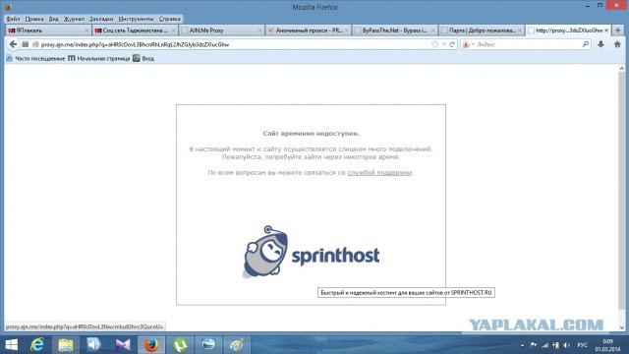629x354 pixels.
Task: Open the Windows Start button
Action: (x=11, y=345)
